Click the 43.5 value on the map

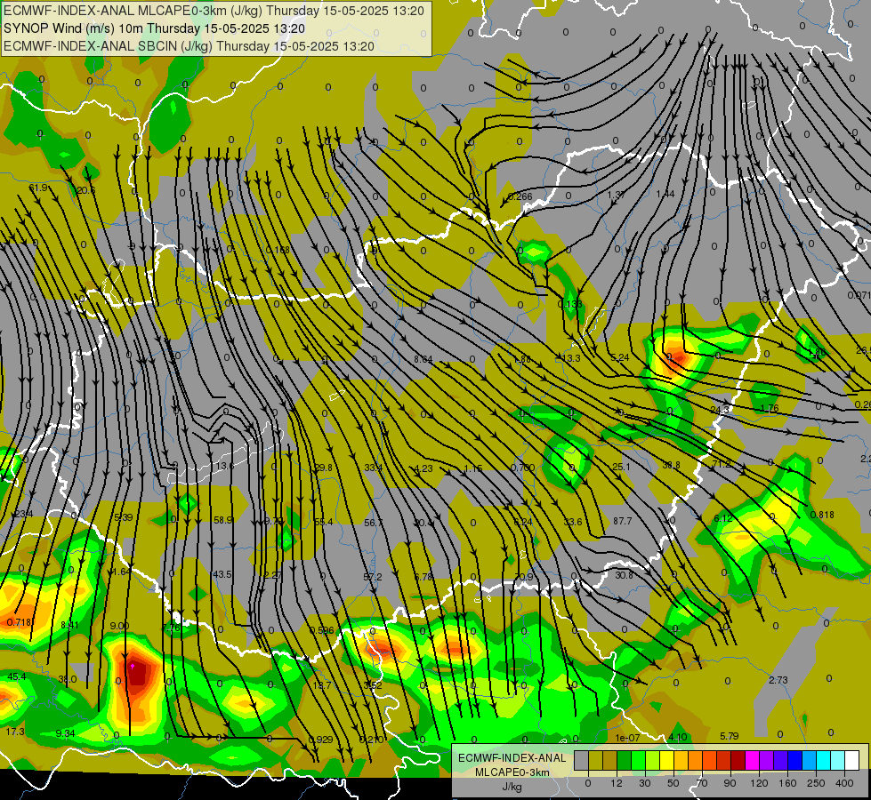(222, 574)
